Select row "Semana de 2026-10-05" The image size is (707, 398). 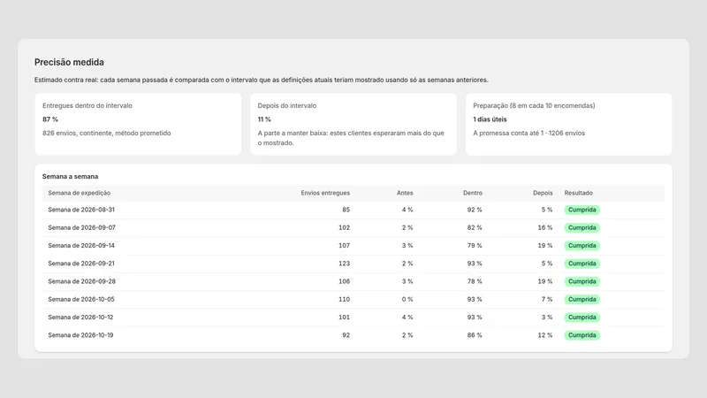353,299
